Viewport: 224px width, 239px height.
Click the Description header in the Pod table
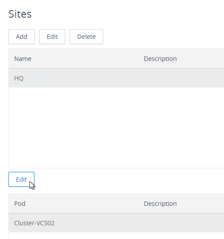[160, 204]
